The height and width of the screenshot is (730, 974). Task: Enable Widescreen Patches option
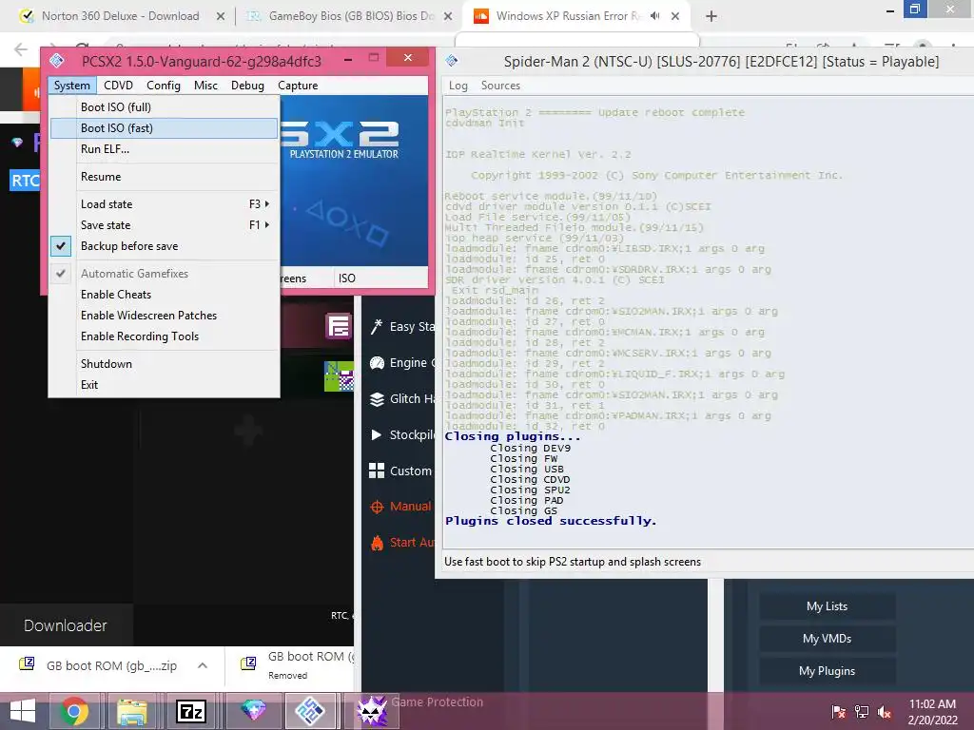[164, 316]
